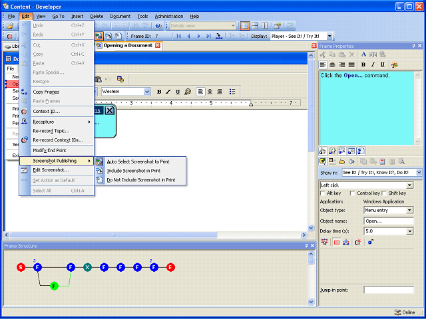Click the Online status indicator
This screenshot has height=319, width=426.
(405, 312)
